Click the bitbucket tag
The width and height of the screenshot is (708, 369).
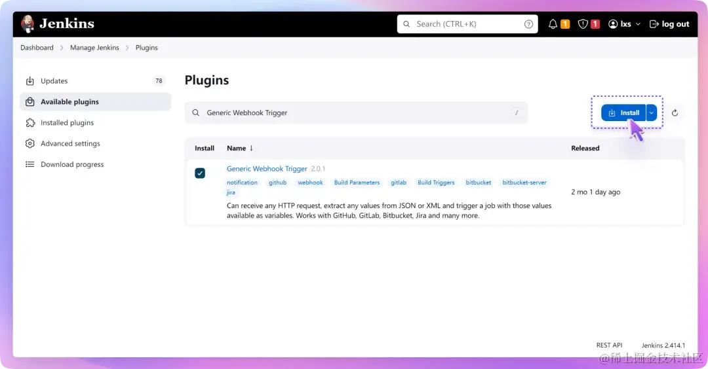(x=479, y=183)
